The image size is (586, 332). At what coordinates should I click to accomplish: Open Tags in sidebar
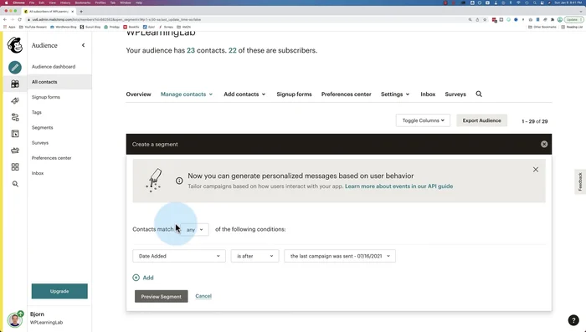(37, 112)
